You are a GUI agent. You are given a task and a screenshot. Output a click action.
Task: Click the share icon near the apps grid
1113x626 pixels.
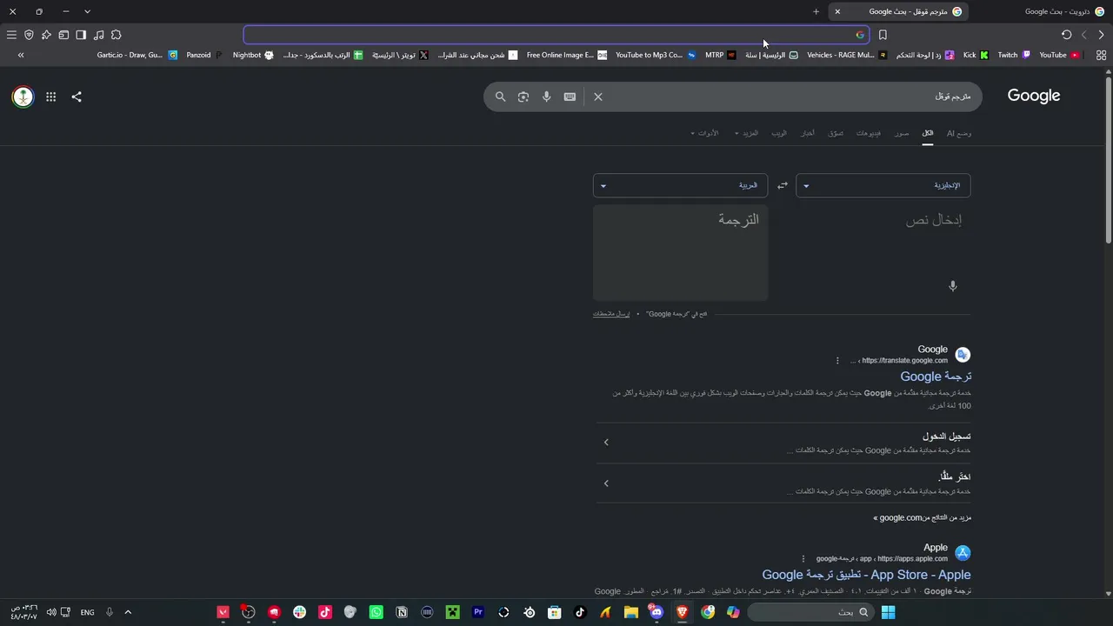pos(77,97)
